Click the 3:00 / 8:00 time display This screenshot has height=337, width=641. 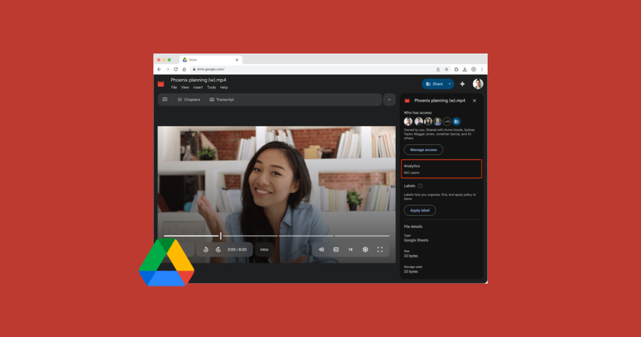(x=237, y=249)
